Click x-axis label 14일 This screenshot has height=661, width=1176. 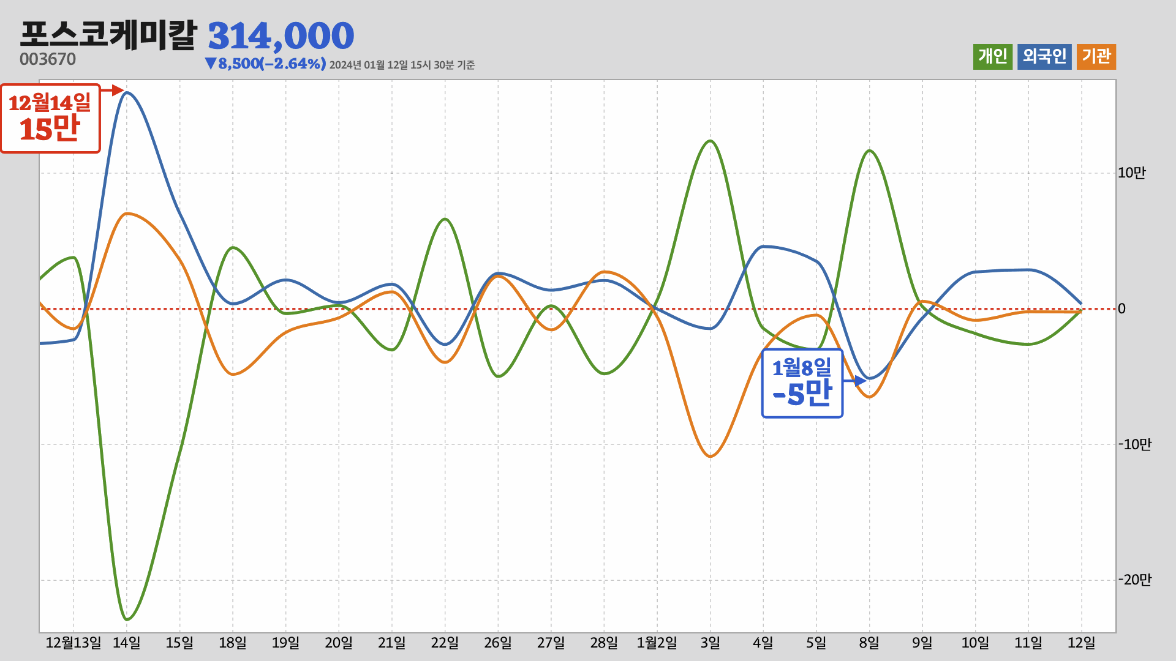(x=127, y=643)
